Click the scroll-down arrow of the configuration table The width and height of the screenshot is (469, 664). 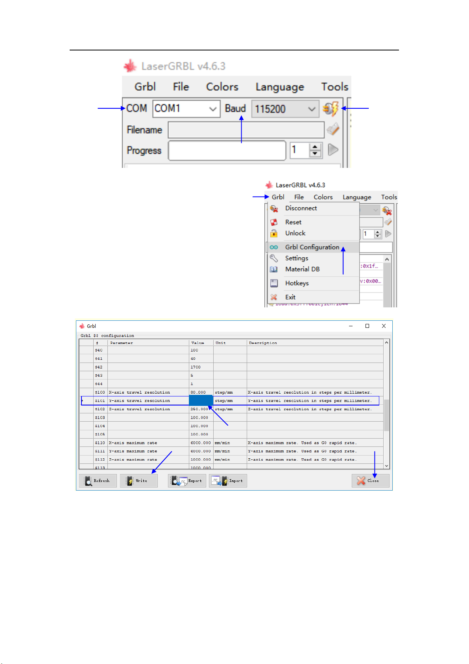point(386,466)
